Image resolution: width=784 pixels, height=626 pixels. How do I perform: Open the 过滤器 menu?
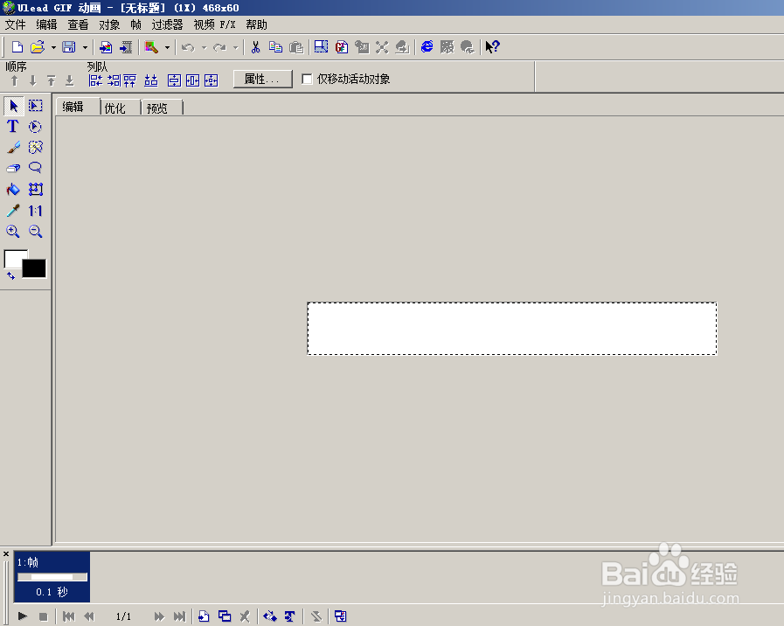pos(168,24)
